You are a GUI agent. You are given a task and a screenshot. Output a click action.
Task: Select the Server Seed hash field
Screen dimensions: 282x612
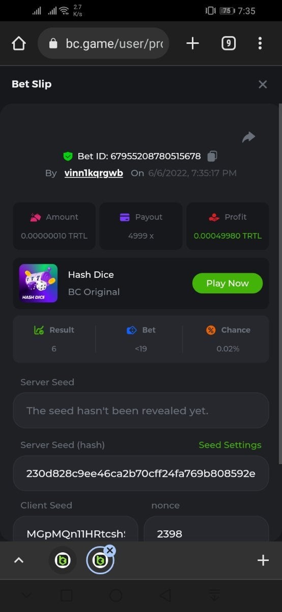(141, 473)
